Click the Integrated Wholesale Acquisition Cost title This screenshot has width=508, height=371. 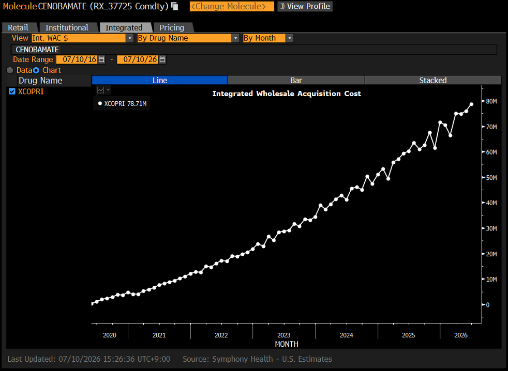click(x=287, y=94)
